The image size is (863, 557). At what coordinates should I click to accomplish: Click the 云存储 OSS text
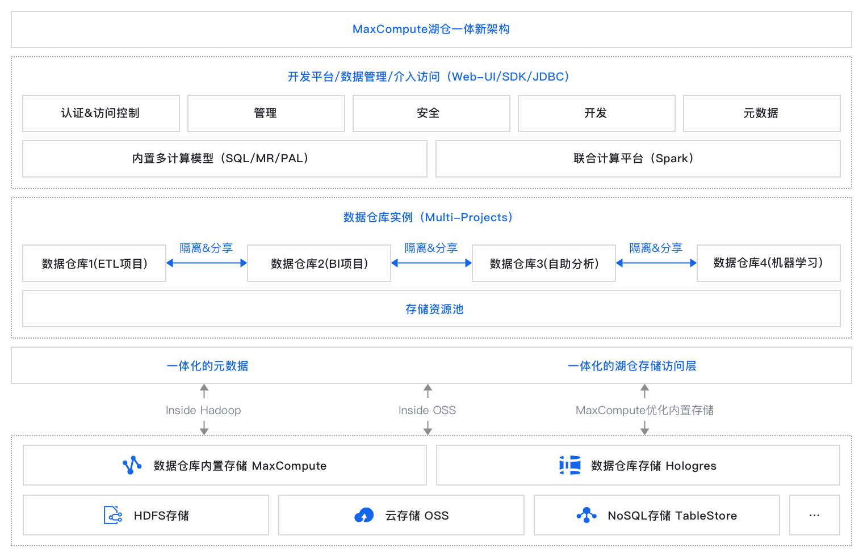click(x=417, y=516)
